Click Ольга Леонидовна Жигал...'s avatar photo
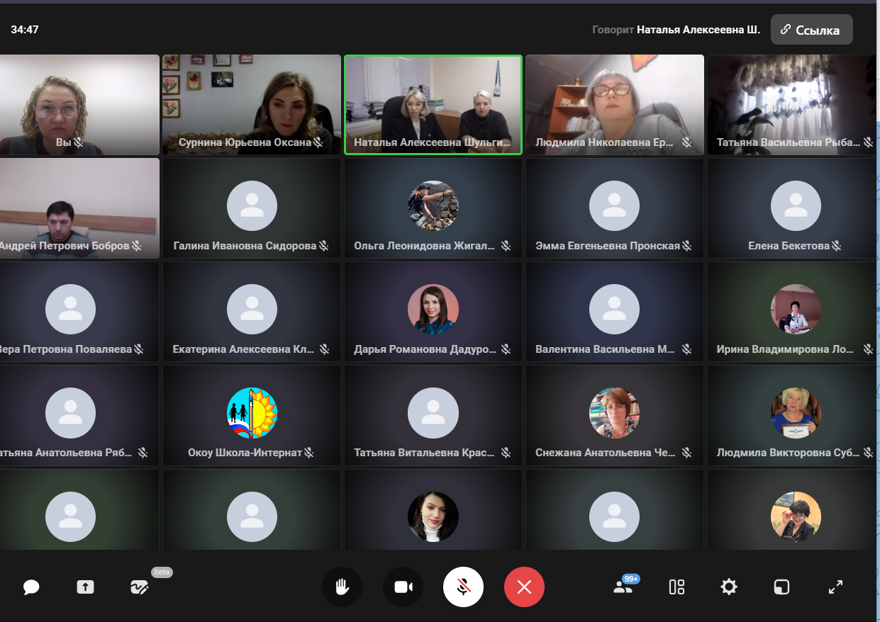Image resolution: width=880 pixels, height=622 pixels. tap(433, 205)
